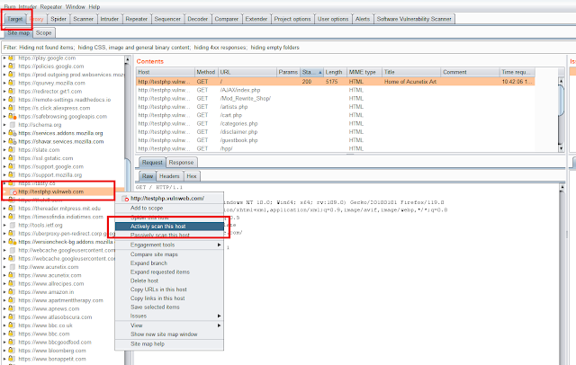Viewport: 576px width, 365px height.
Task: Switch to Headers view tab
Action: [x=169, y=176]
